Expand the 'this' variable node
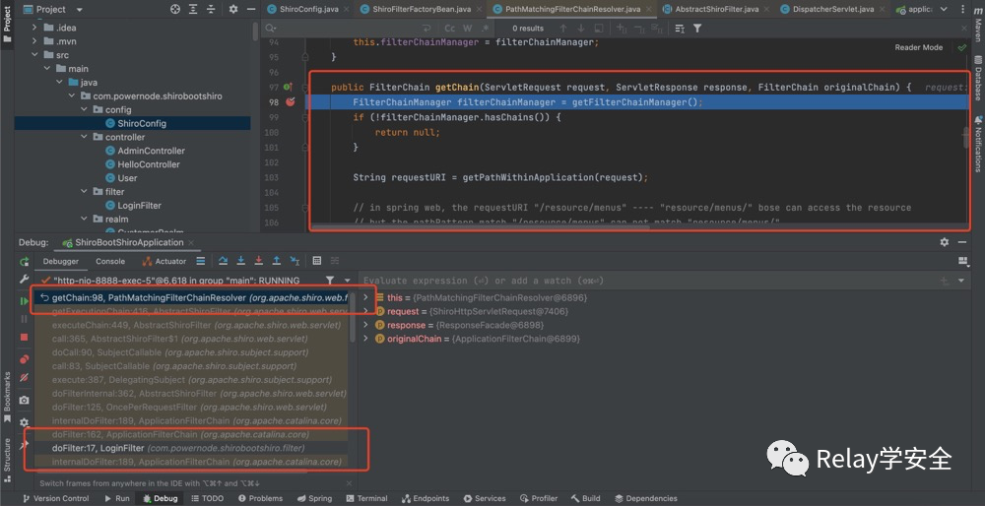This screenshot has height=506, width=985. 365,297
